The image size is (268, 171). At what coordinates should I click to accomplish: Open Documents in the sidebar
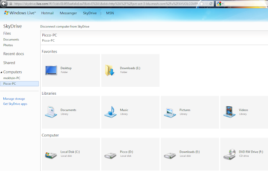point(11,40)
